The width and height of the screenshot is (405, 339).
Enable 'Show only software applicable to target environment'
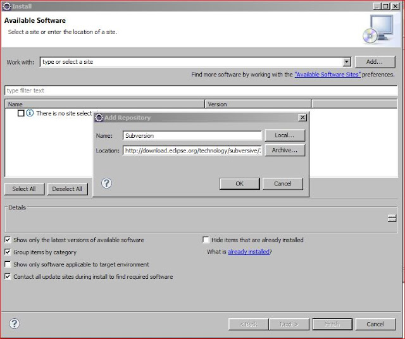[8, 264]
